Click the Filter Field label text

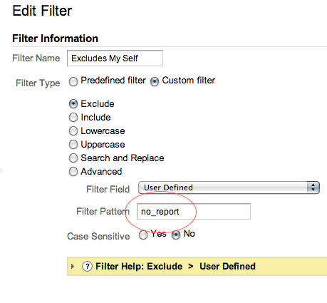[108, 190]
